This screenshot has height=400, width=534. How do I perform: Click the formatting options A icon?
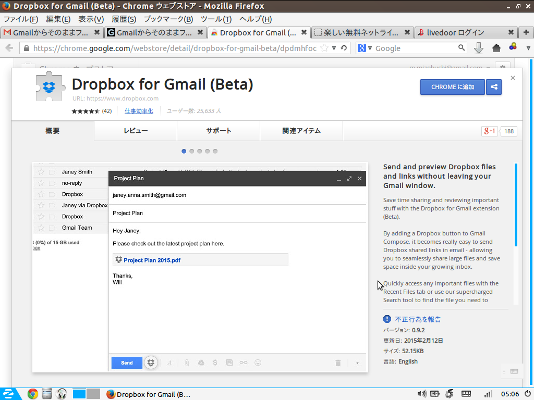tap(169, 363)
